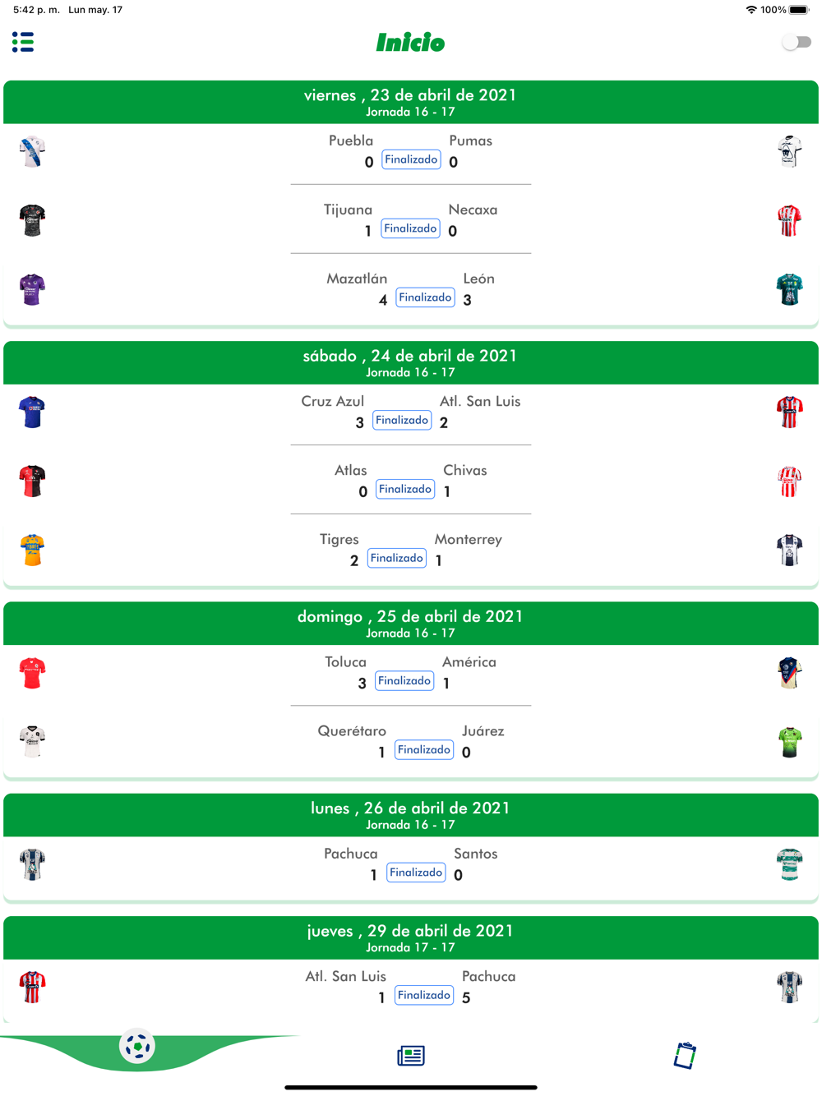Click the Pumas jersey icon
The height and width of the screenshot is (1096, 822).
click(789, 152)
